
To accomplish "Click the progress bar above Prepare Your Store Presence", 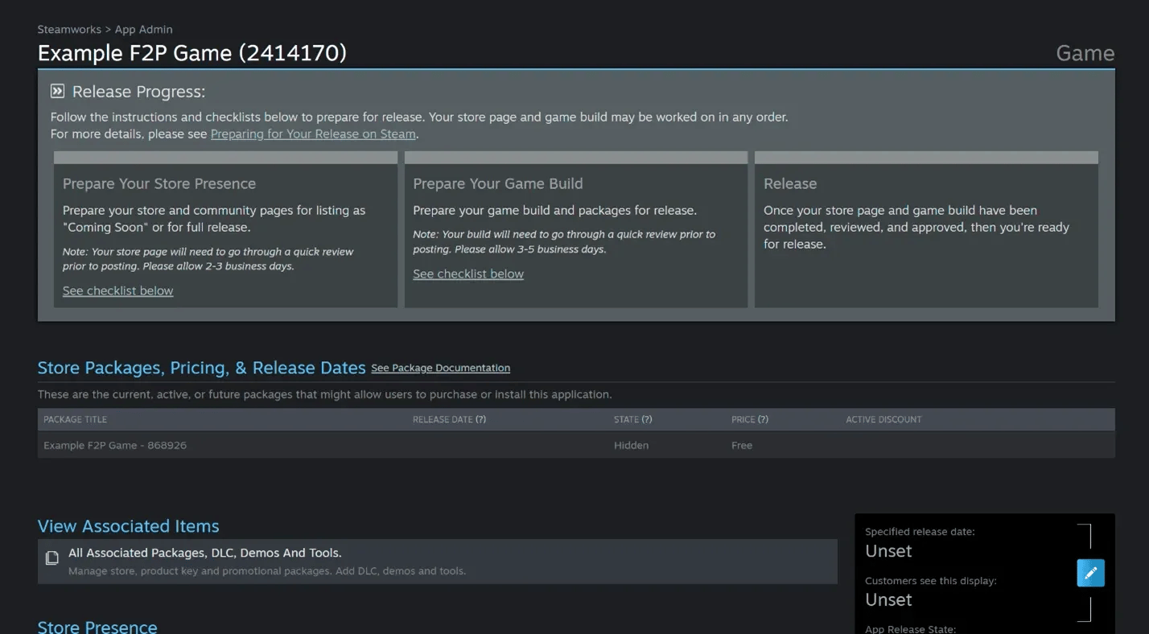I will pos(224,156).
